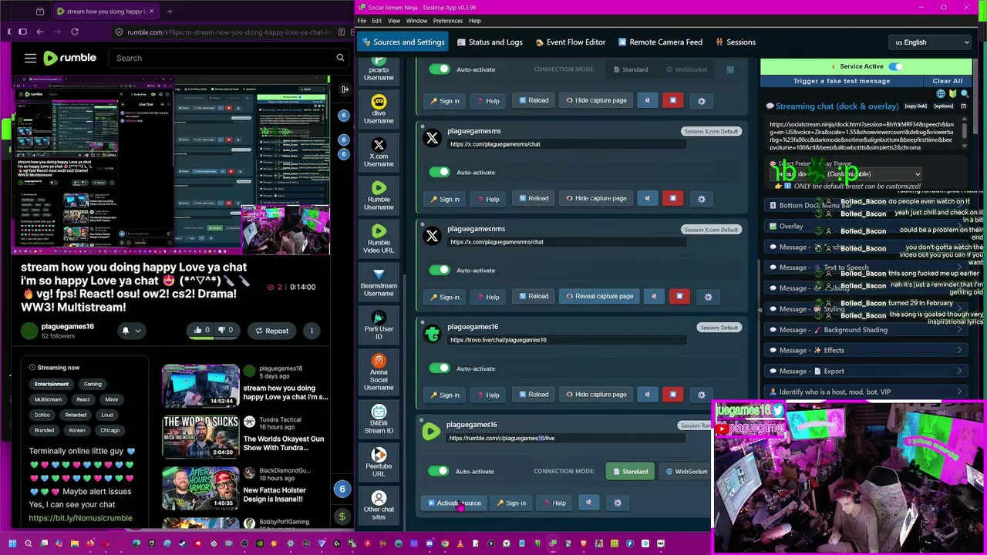Trigger a fake test message

841,81
